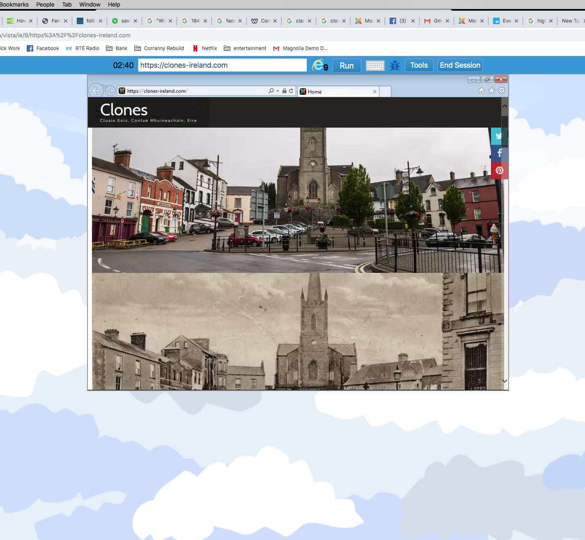Open the Tools button in blue toolbar
Image resolution: width=585 pixels, height=540 pixels.
(419, 65)
